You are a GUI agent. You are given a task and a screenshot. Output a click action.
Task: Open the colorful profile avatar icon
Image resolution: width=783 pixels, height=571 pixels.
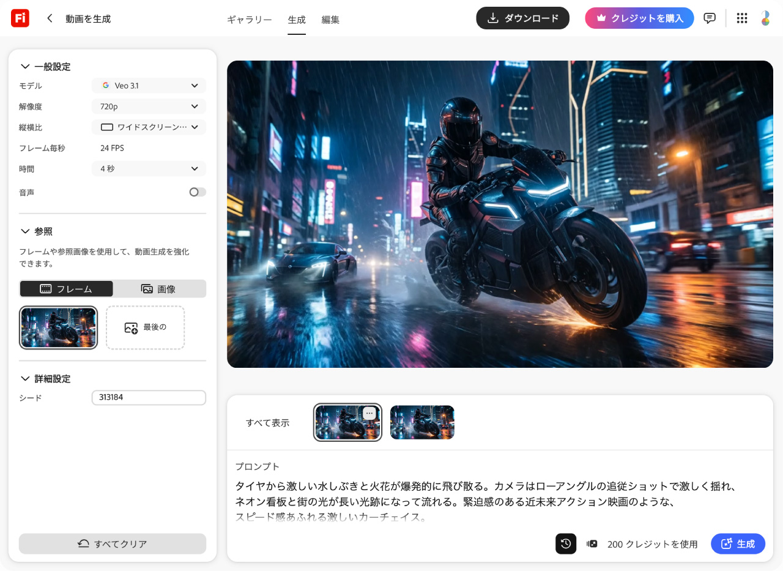pos(765,18)
